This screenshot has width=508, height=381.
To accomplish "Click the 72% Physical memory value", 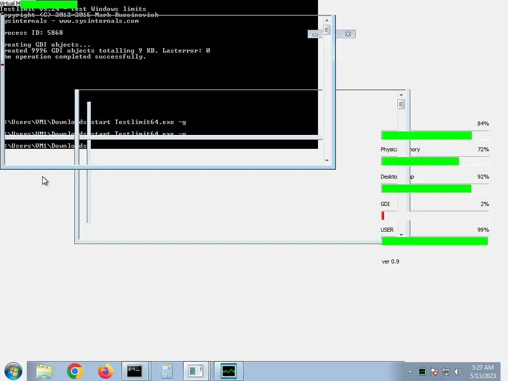I will [x=483, y=149].
